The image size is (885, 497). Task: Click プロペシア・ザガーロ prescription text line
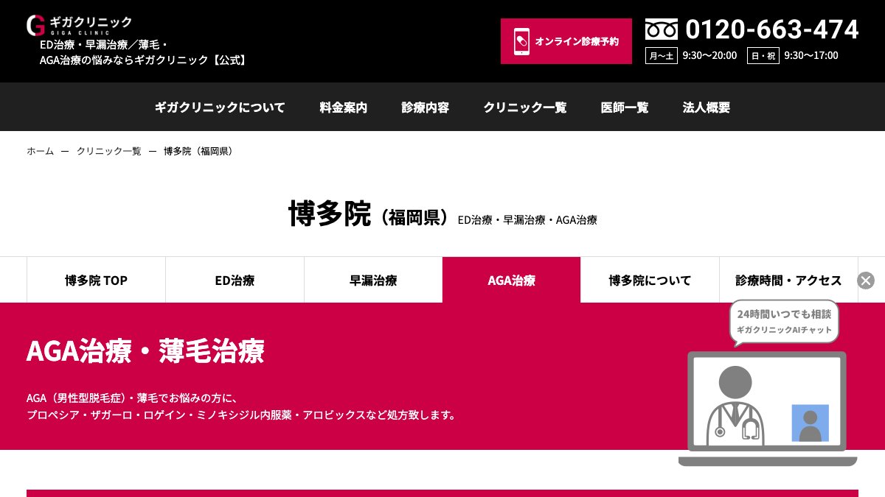(241, 415)
